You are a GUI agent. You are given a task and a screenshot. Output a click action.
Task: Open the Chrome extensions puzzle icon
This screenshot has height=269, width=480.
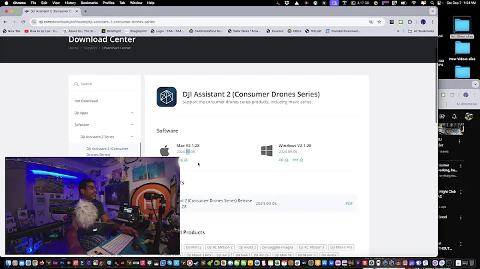pyautogui.click(x=410, y=22)
